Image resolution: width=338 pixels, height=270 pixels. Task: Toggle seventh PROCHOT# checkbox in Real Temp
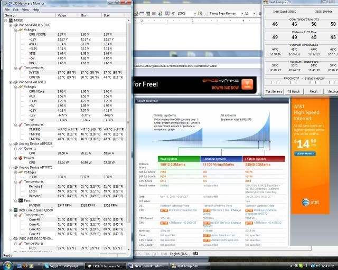click(x=331, y=82)
